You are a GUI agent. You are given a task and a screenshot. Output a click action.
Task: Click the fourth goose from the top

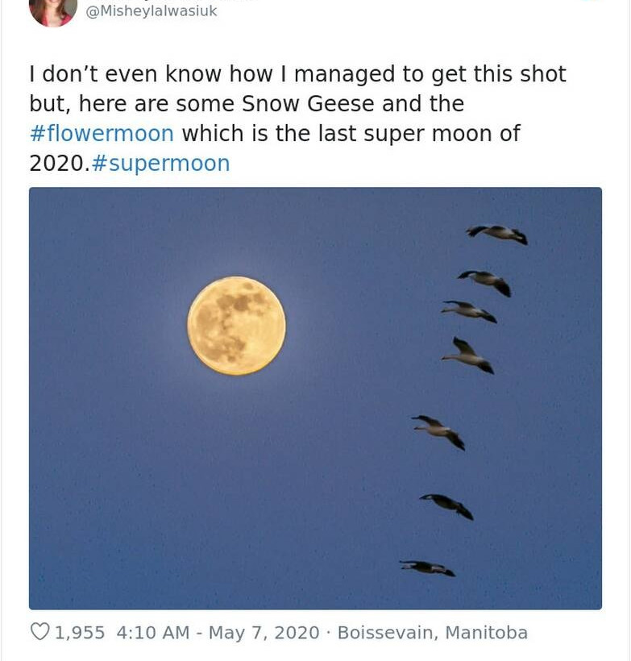tap(469, 355)
